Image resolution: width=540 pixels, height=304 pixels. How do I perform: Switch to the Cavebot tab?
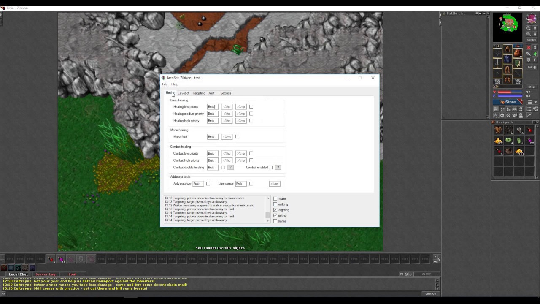pos(183,93)
